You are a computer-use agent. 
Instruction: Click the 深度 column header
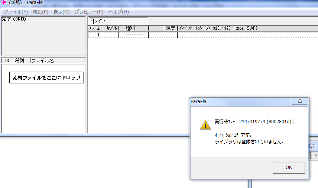tap(171, 28)
